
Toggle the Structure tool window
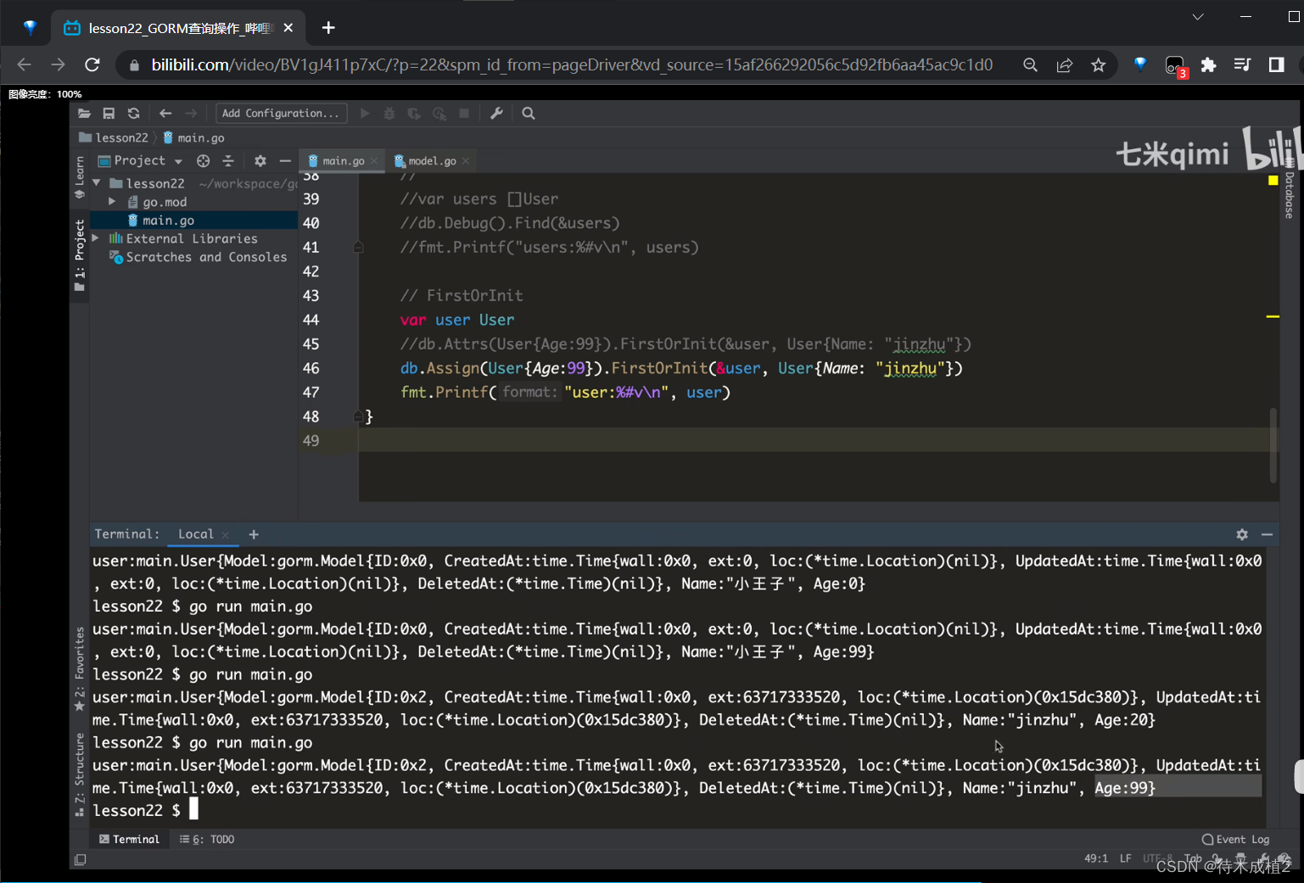80,766
